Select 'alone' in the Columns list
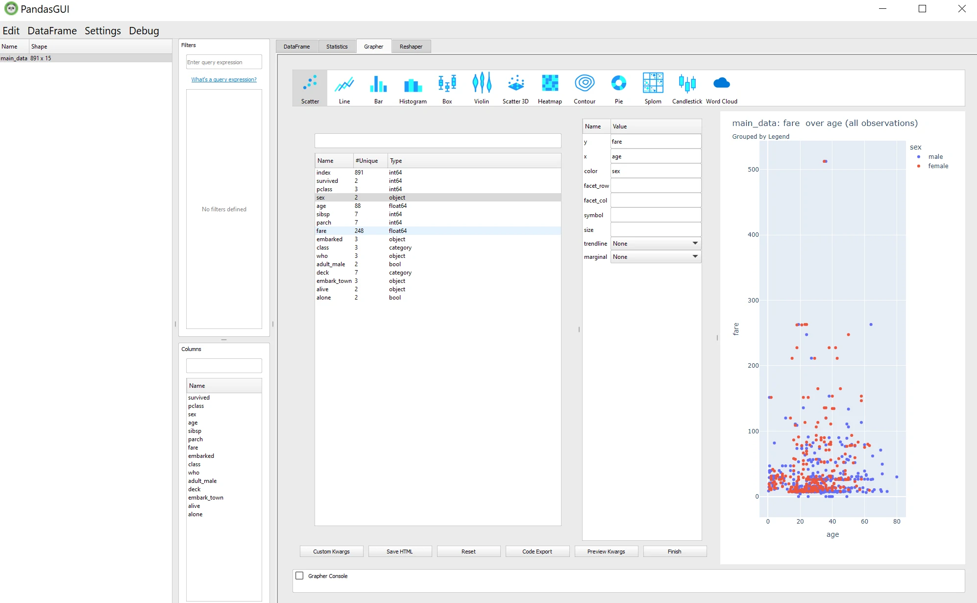The image size is (977, 603). tap(224, 514)
